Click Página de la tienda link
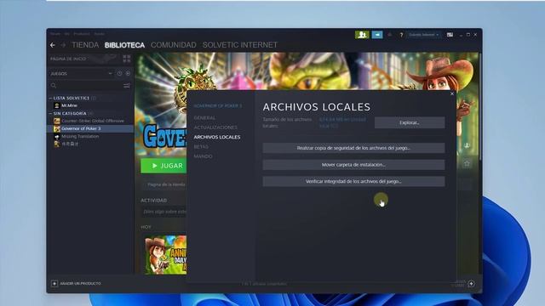The image size is (545, 306). tap(166, 184)
